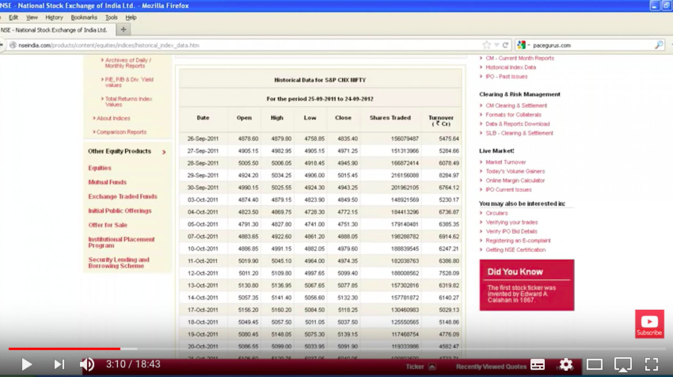Turn on closed captions
The image size is (673, 377).
(x=538, y=365)
